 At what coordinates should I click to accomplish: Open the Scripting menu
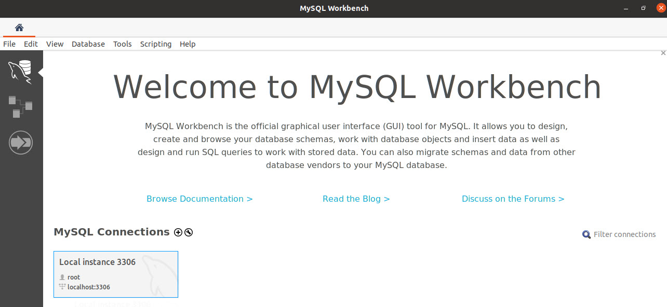tap(156, 44)
